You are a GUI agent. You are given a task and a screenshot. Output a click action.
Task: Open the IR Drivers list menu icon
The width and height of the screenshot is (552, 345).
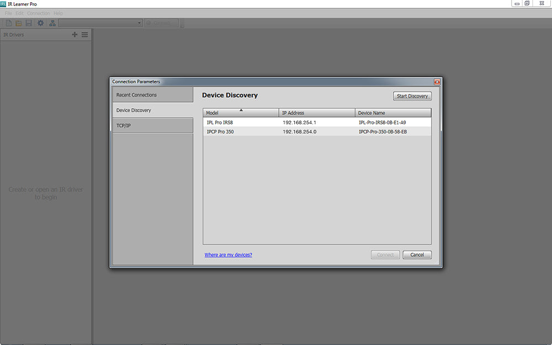click(85, 34)
